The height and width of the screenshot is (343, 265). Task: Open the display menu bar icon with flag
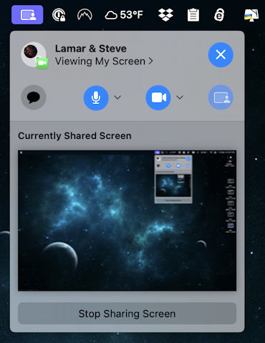click(251, 15)
